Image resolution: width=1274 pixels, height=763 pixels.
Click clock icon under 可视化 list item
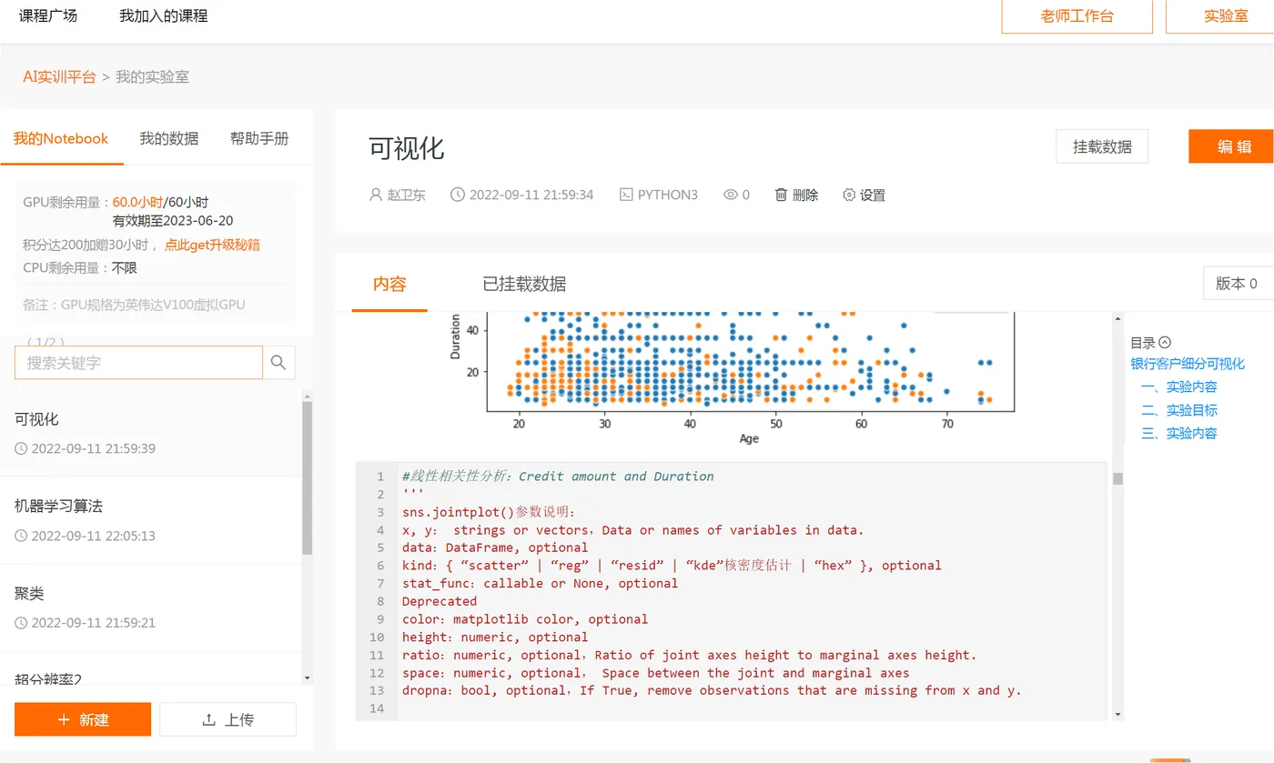(x=21, y=448)
